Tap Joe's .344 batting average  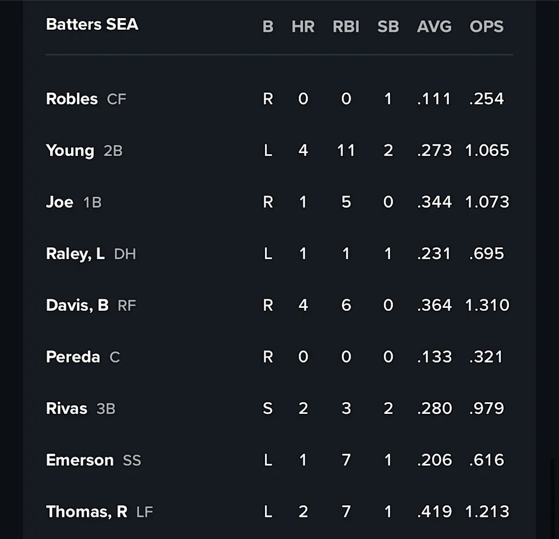(434, 202)
